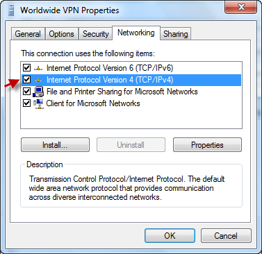Switch to the General tab
Viewport: 262px width, 254px height.
tap(28, 34)
